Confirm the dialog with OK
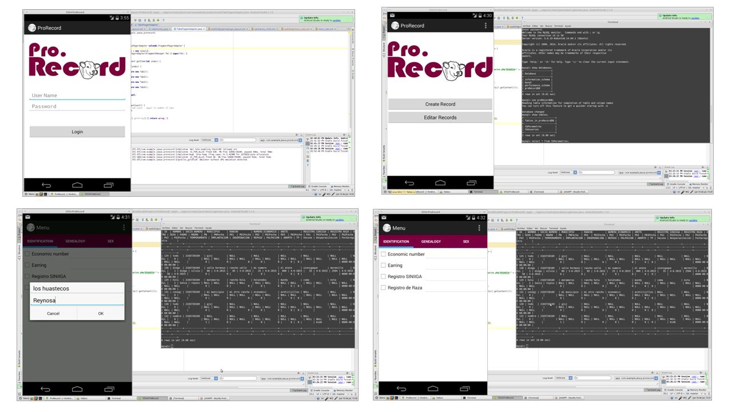732x412 pixels. point(101,314)
